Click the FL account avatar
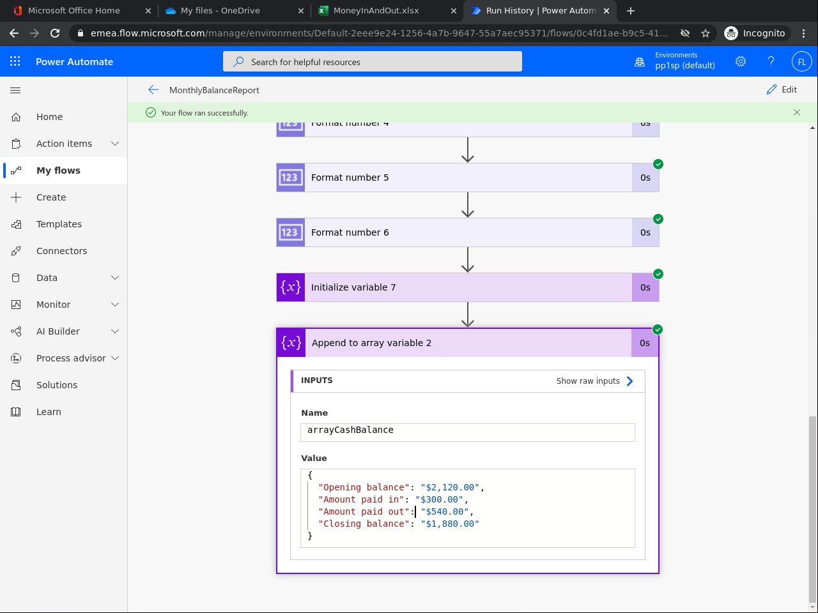Viewport: 818px width, 613px height. (x=801, y=61)
